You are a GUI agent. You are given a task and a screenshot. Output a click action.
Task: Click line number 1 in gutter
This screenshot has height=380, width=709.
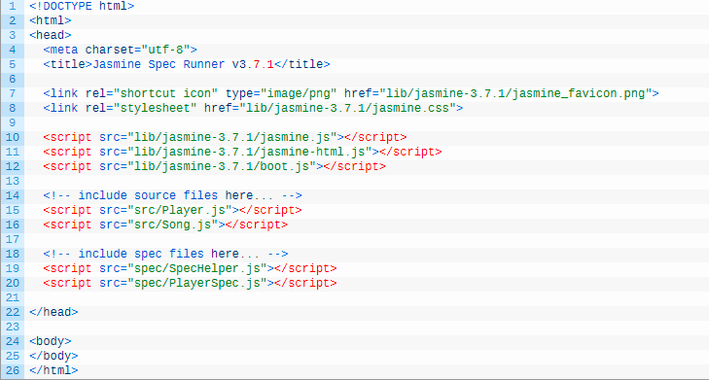pyautogui.click(x=13, y=7)
